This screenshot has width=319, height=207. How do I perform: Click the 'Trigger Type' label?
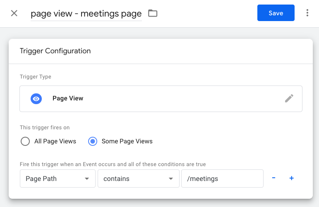(x=36, y=77)
